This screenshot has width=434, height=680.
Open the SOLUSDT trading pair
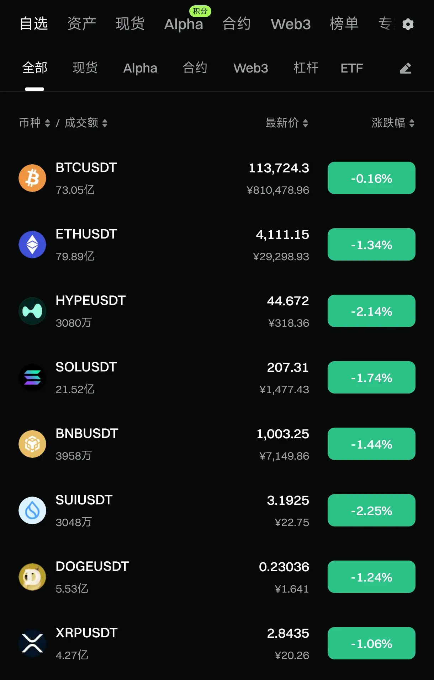86,367
